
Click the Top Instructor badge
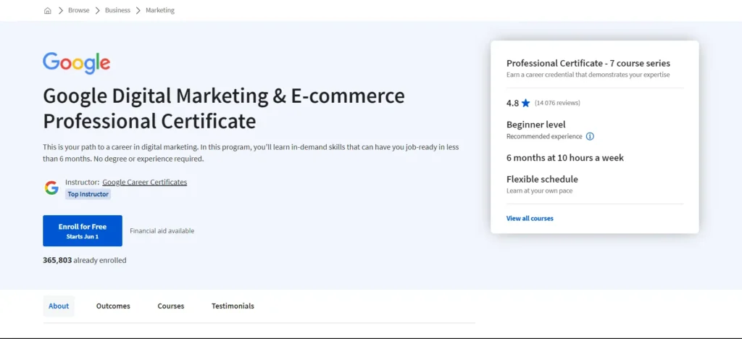tap(88, 194)
